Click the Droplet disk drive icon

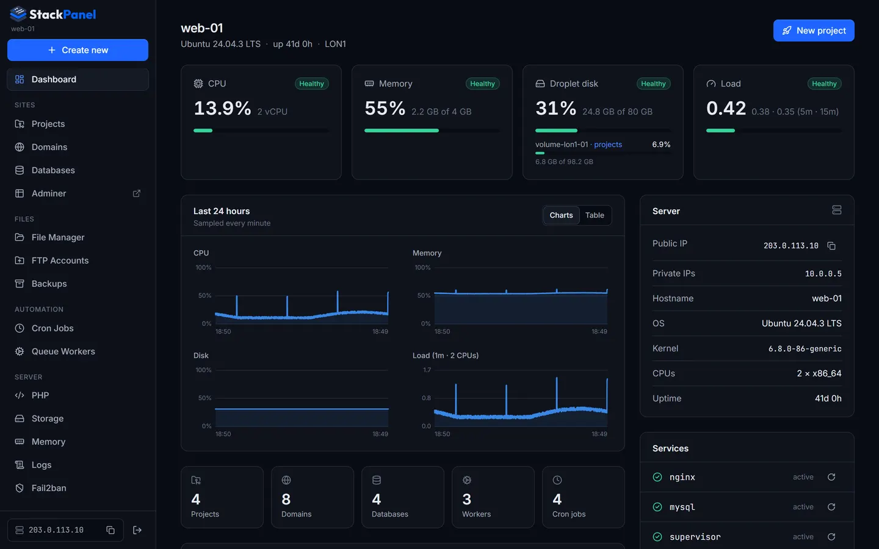540,84
